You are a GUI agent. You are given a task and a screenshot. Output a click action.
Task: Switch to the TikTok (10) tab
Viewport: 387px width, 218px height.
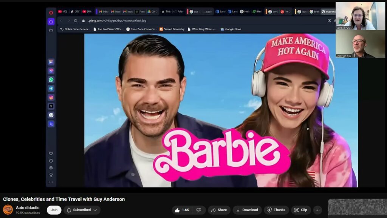pyautogui.click(x=75, y=12)
